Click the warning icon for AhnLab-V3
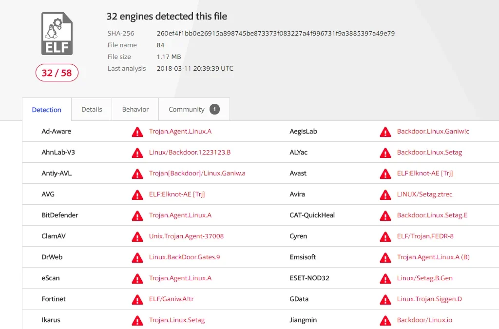Image resolution: width=499 pixels, height=329 pixels. [137, 153]
